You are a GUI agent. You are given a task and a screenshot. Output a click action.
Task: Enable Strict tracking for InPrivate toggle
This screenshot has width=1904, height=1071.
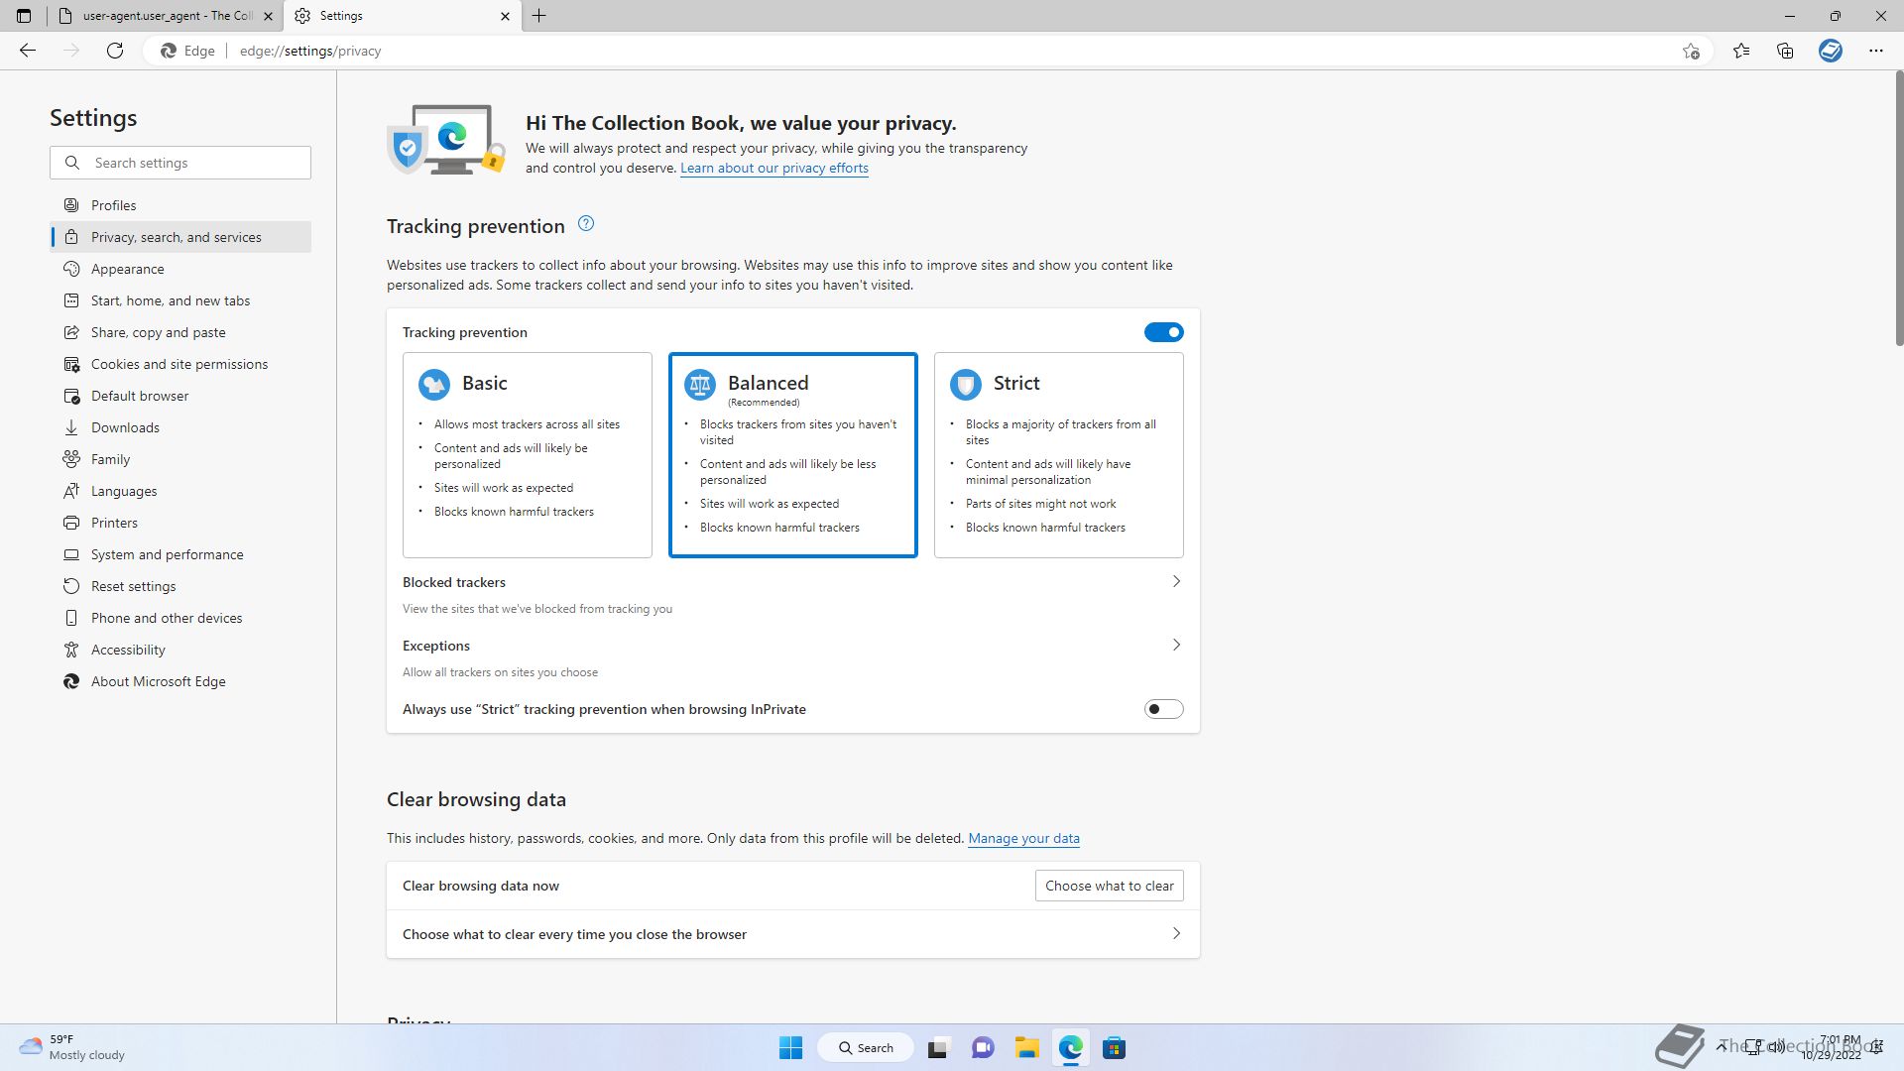(x=1163, y=709)
